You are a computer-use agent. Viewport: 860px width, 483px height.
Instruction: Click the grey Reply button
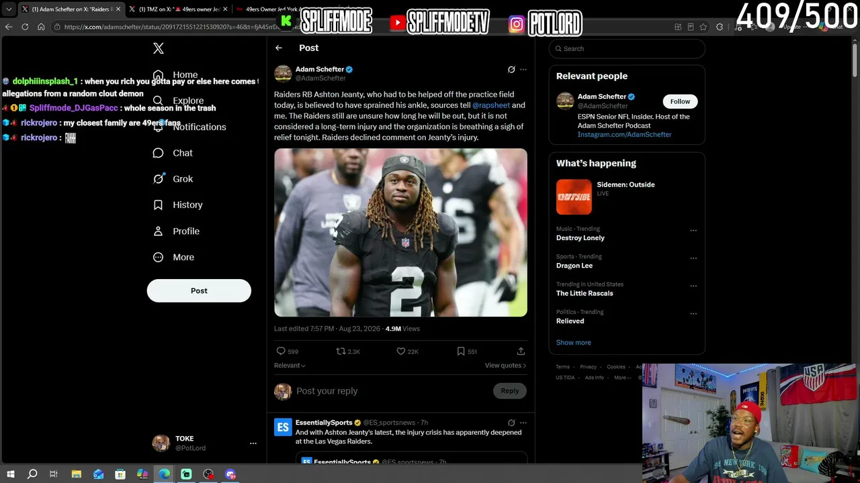pos(509,391)
